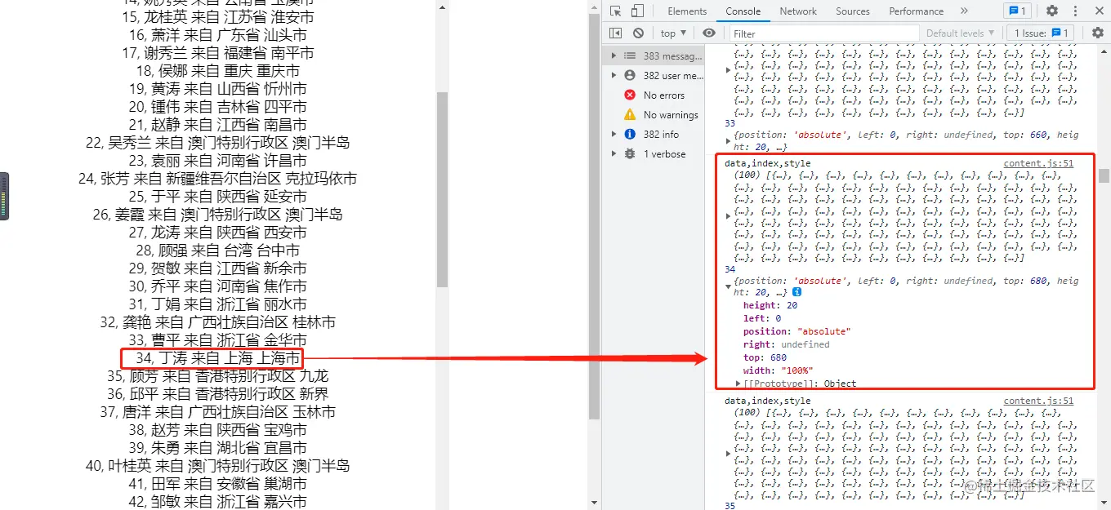Click the messages badge showing 1 in the top toolbar
1111x510 pixels.
pyautogui.click(x=1018, y=11)
